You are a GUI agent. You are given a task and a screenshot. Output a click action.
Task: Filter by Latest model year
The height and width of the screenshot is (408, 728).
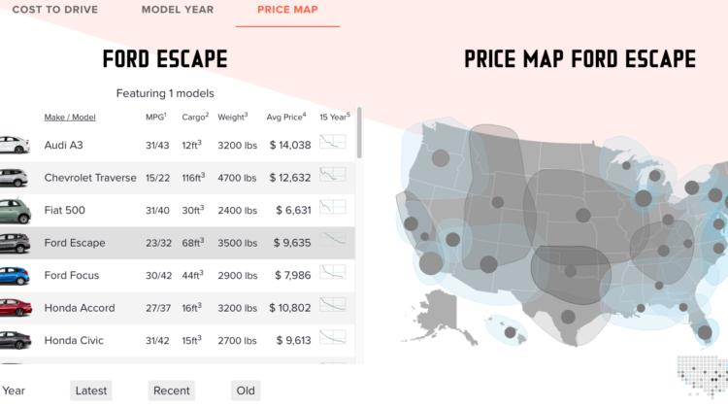tap(91, 391)
